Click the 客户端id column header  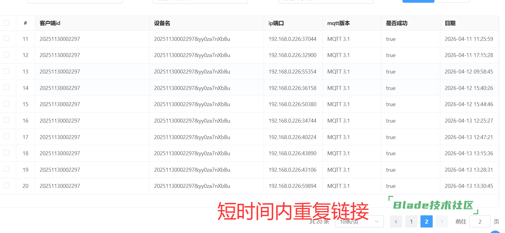[x=50, y=23]
